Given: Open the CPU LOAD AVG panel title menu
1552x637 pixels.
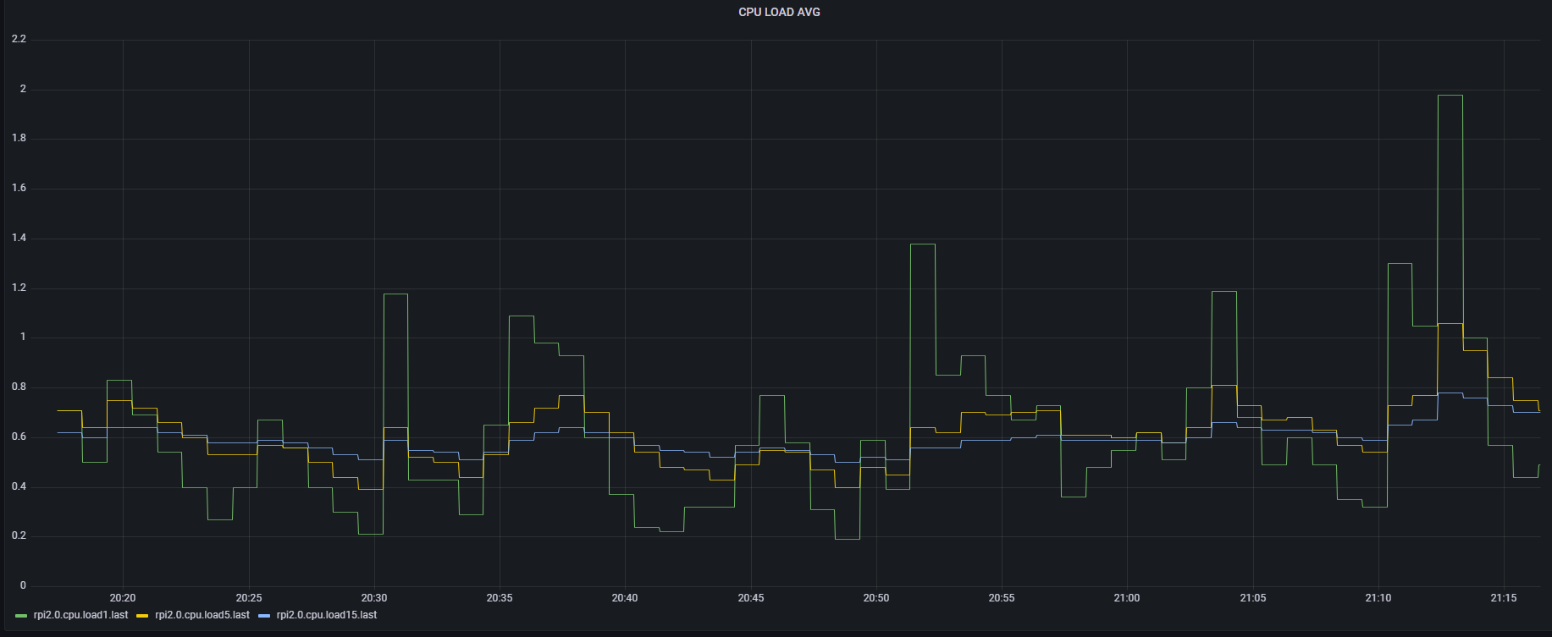Looking at the screenshot, I should coord(779,13).
